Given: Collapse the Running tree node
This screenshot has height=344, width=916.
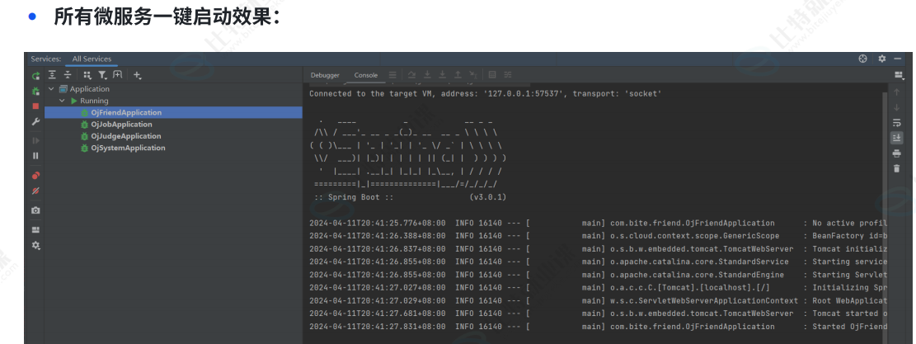Looking at the screenshot, I should (62, 101).
